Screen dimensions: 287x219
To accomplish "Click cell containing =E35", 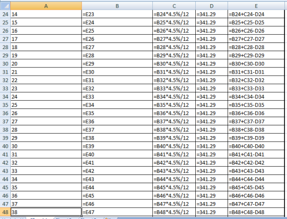I will [x=117, y=113].
